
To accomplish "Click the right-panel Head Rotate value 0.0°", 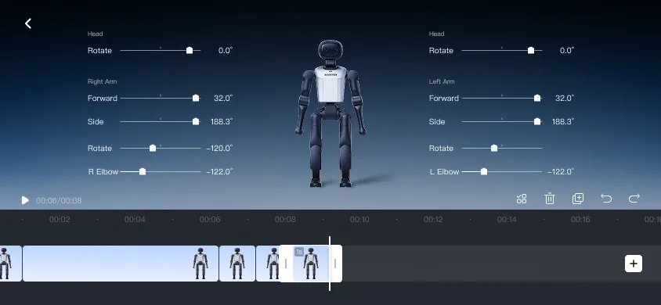I will (567, 51).
